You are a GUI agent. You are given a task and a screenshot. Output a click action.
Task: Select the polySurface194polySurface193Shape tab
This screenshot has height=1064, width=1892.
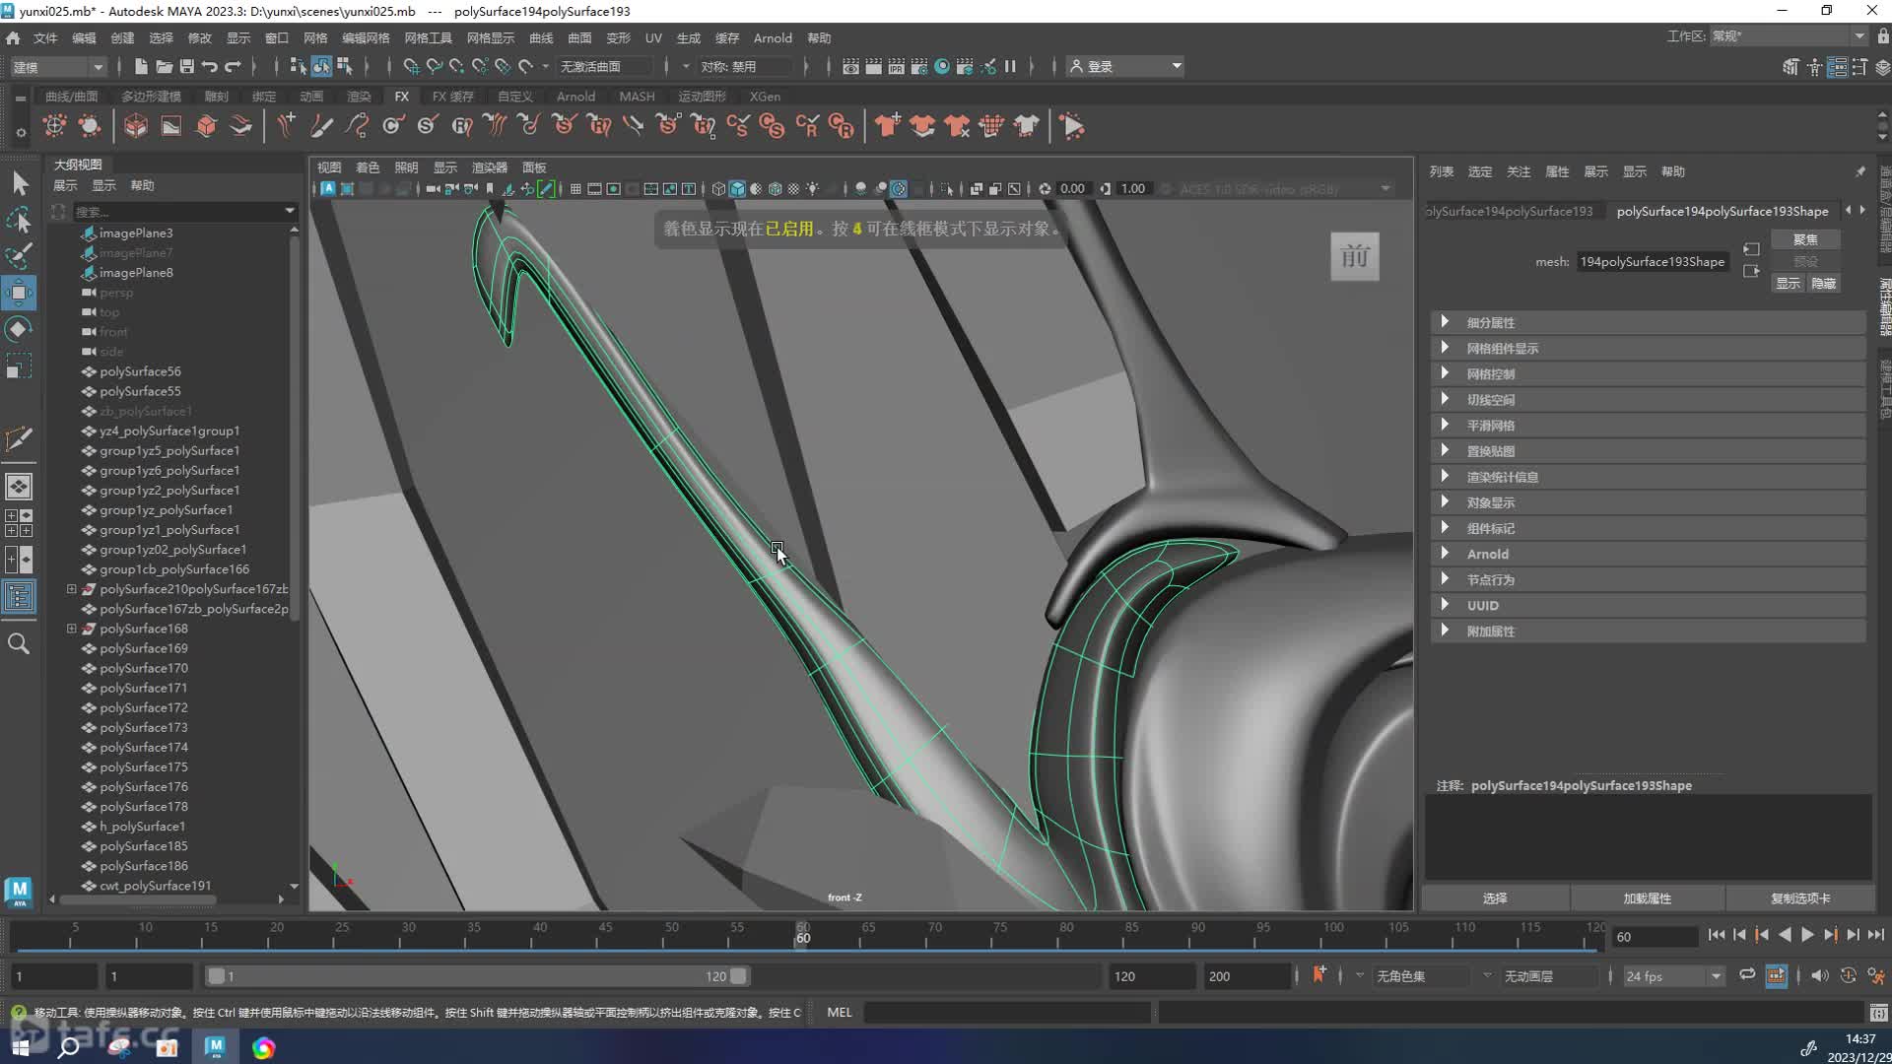click(1723, 211)
